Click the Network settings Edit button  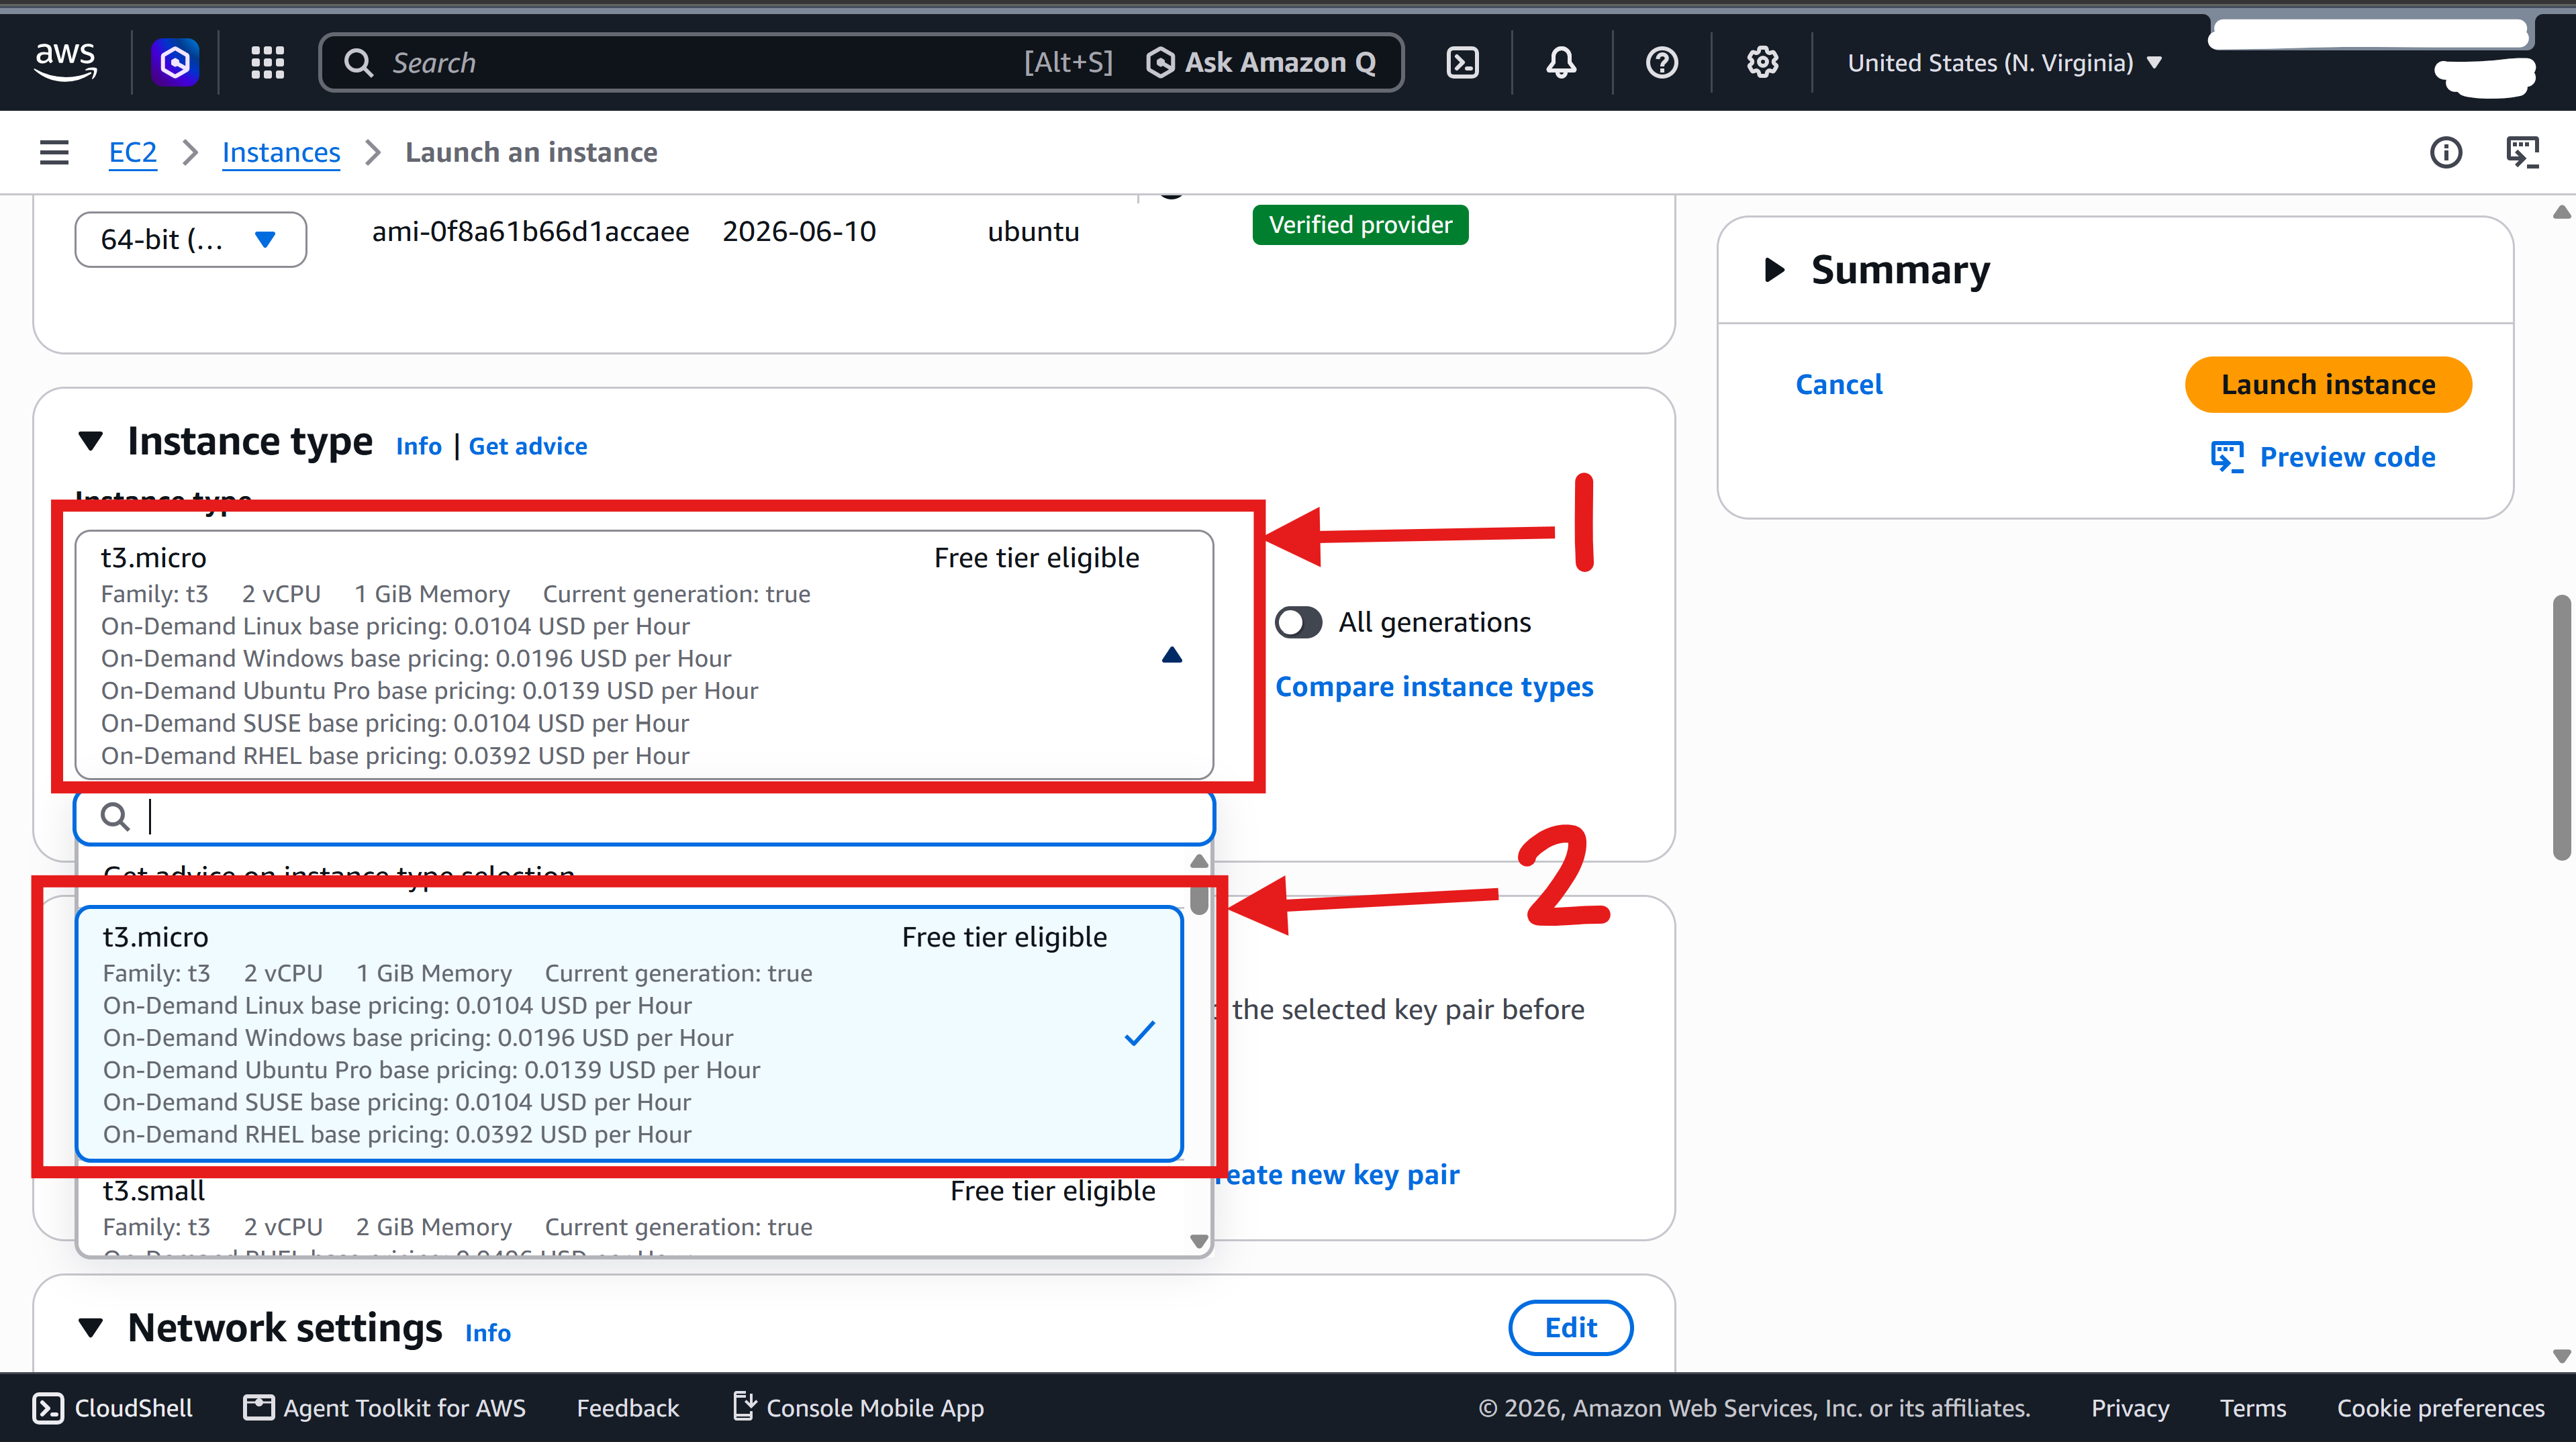coord(1570,1327)
